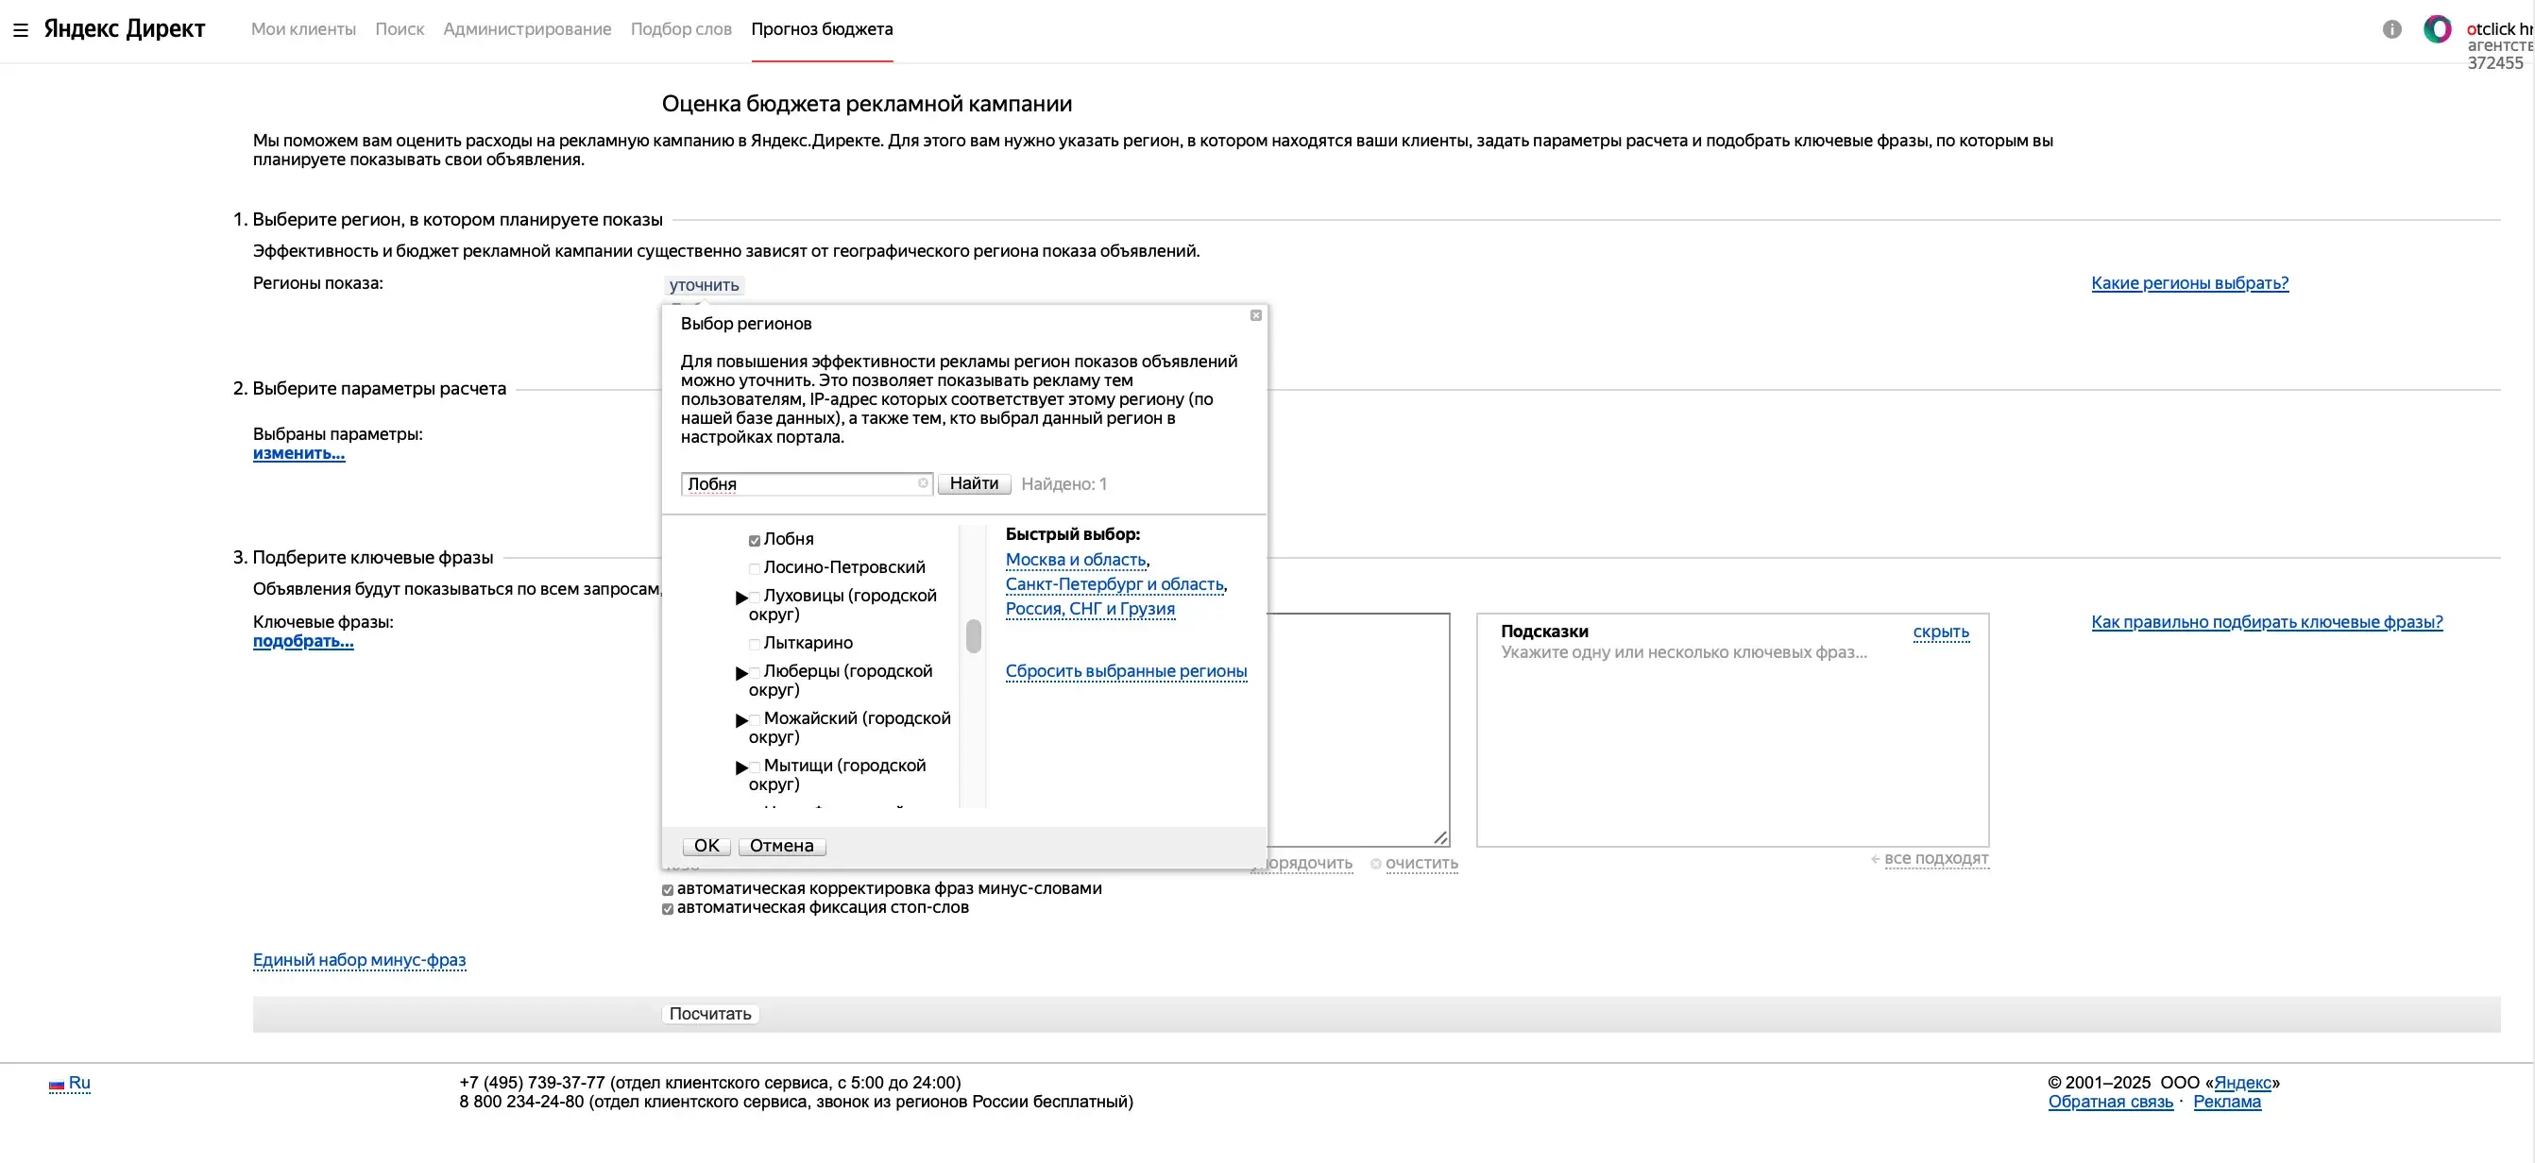Focus the region search field containing Лобня
Screen dimensions: 2535x1163
point(806,483)
